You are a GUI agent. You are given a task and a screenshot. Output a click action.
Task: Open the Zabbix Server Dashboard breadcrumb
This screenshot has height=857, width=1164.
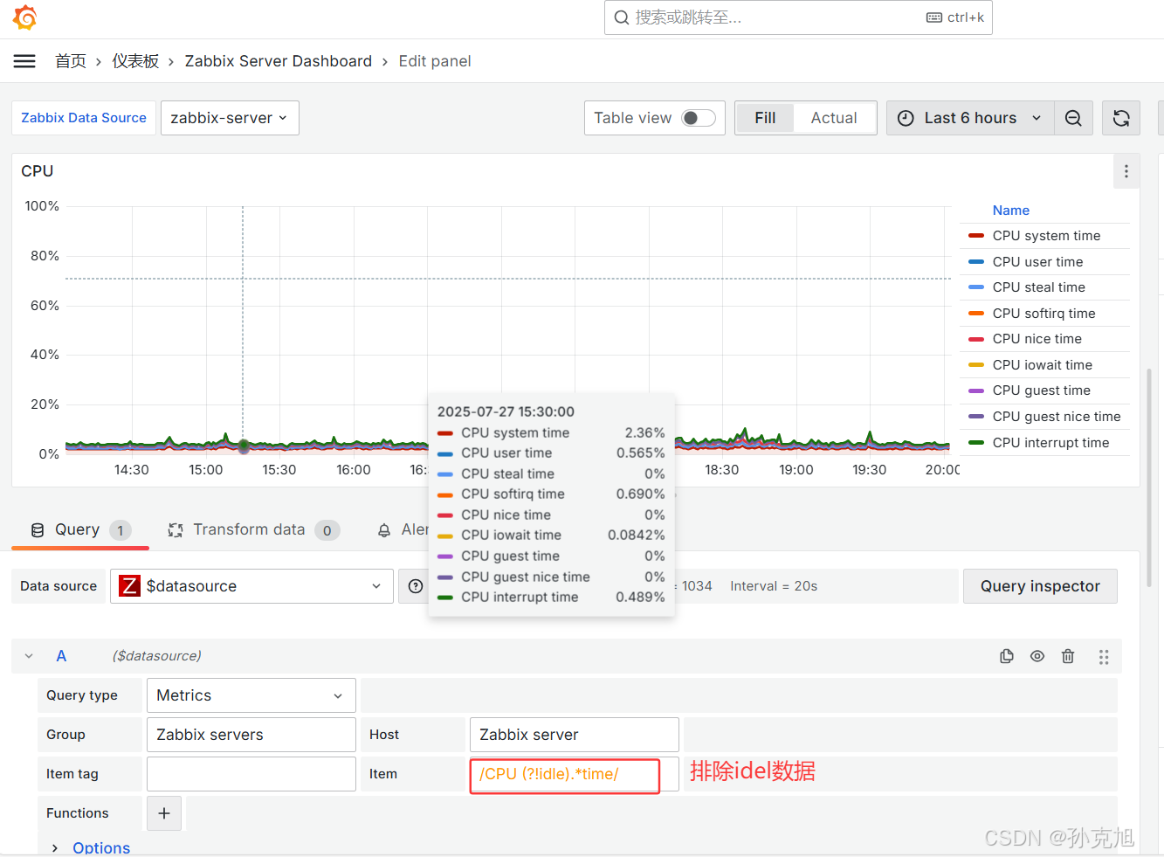[x=279, y=61]
